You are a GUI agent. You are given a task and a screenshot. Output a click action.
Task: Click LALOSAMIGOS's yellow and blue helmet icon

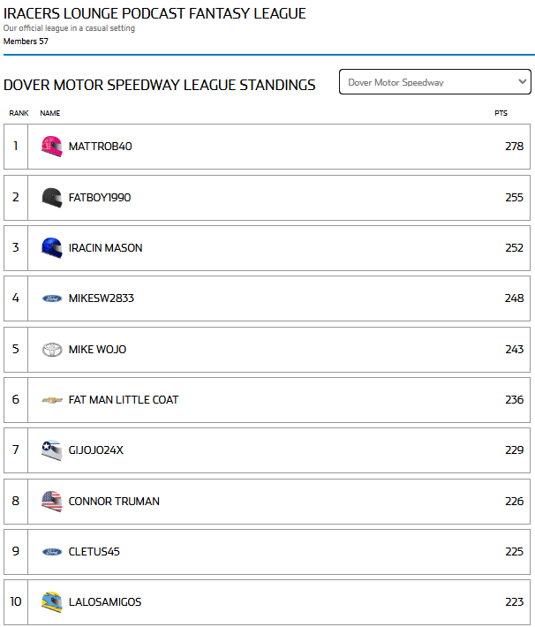click(x=52, y=602)
